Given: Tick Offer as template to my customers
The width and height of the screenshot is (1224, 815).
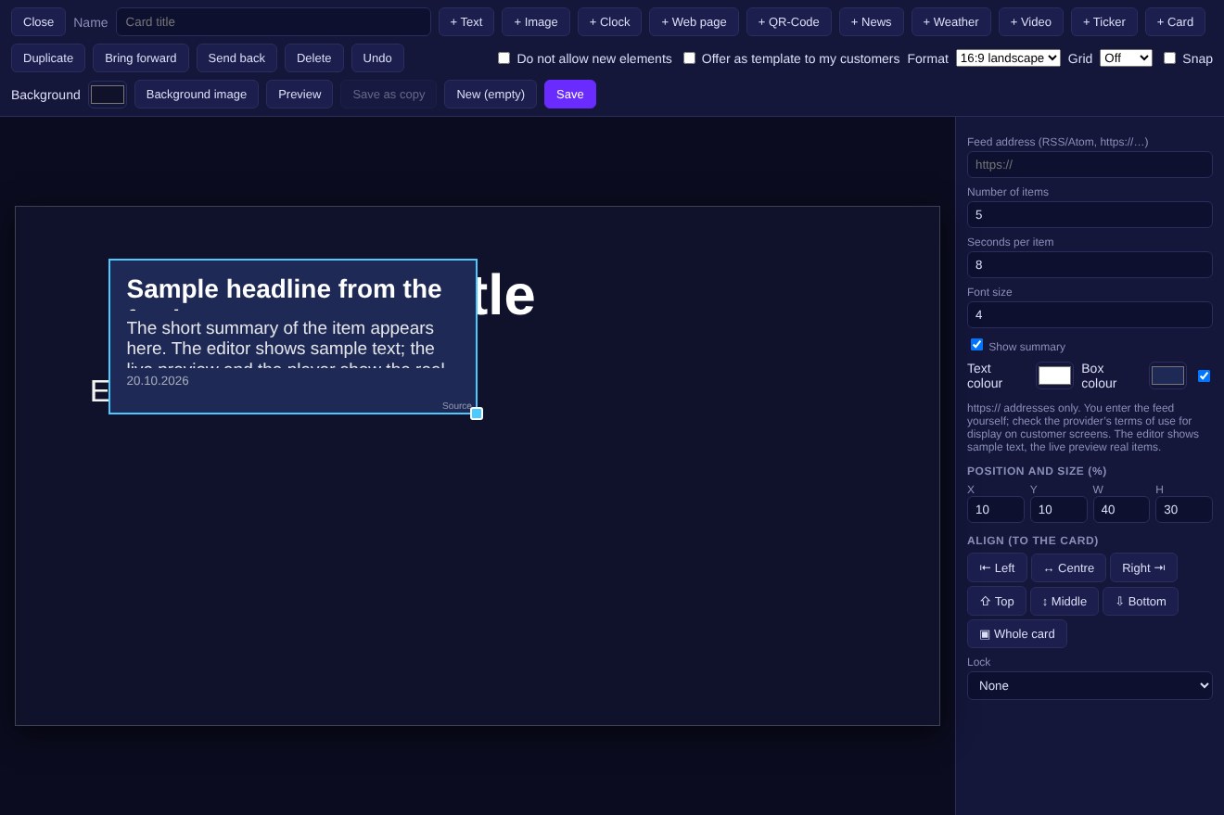Looking at the screenshot, I should [x=689, y=57].
